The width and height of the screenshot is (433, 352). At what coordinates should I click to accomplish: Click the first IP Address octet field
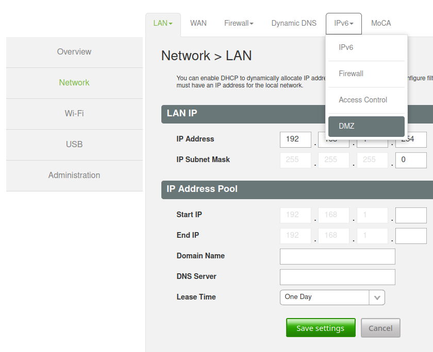pos(295,139)
